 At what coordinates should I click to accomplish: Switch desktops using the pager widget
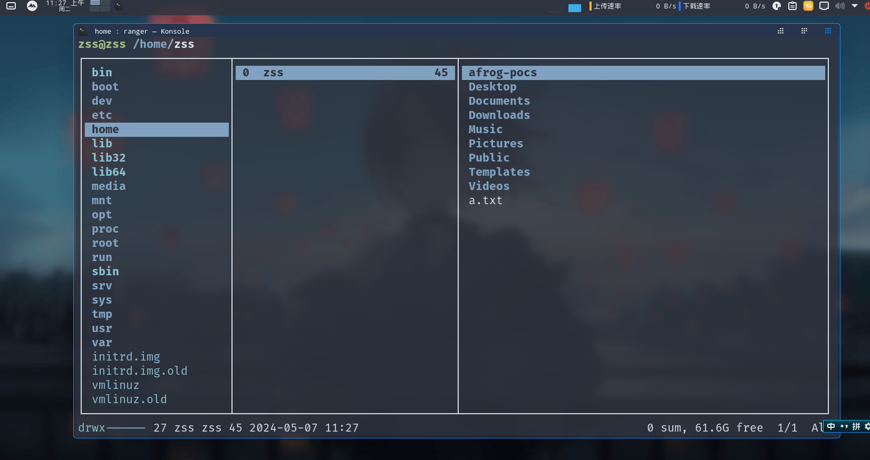click(100, 6)
